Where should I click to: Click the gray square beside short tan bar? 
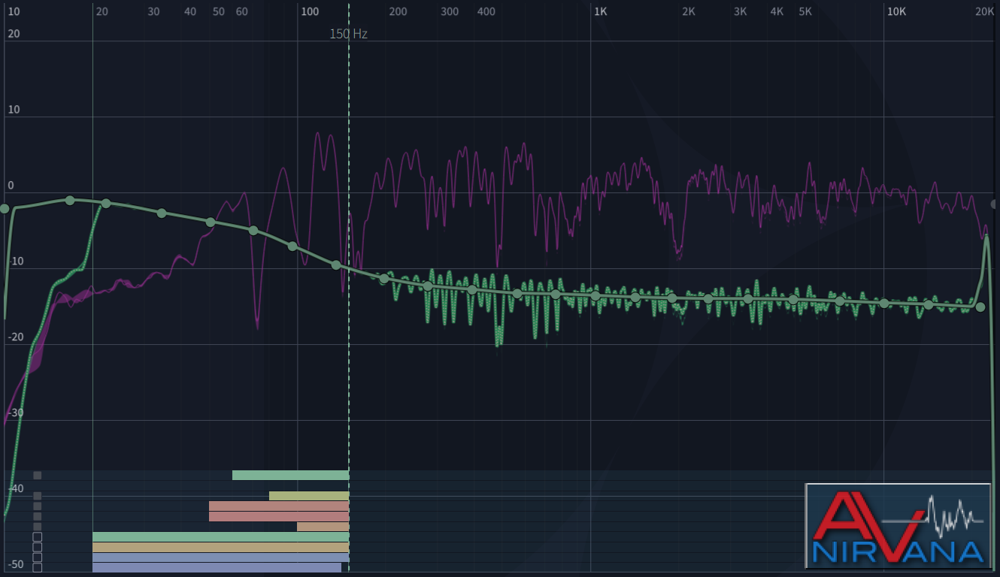pyautogui.click(x=38, y=527)
